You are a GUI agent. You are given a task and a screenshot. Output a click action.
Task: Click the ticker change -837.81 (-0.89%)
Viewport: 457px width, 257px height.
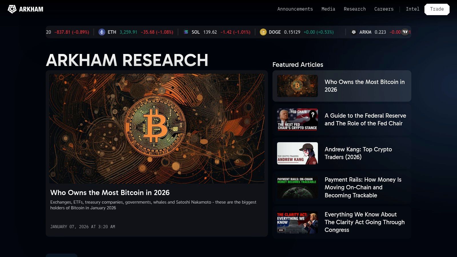click(x=72, y=32)
